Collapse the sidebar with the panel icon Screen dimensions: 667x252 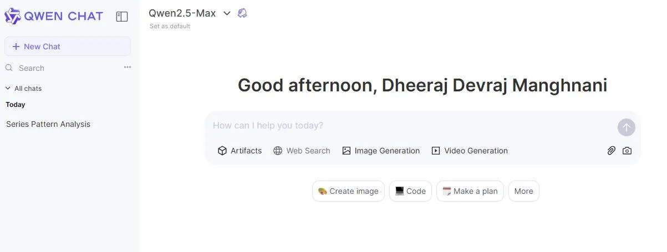pyautogui.click(x=122, y=17)
